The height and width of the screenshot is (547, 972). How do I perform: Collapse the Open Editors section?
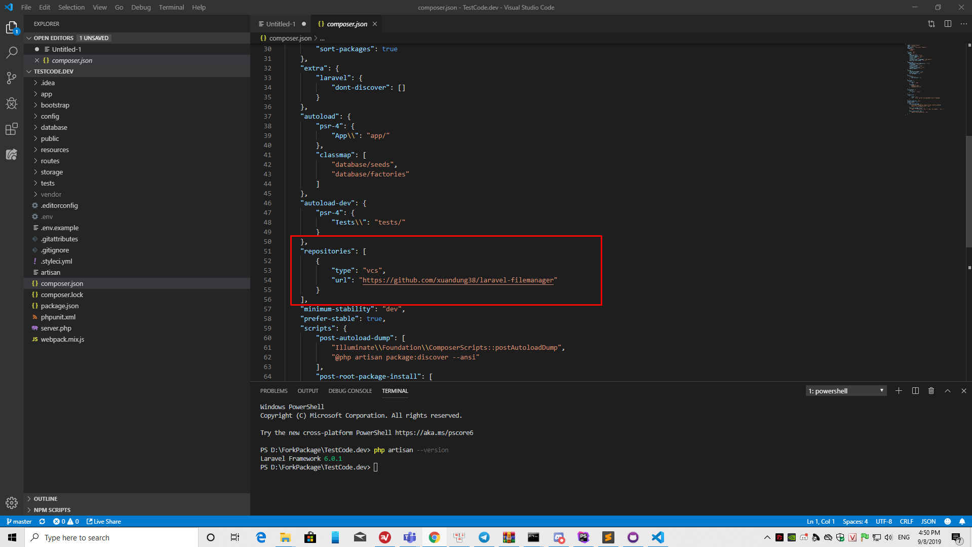[137, 38]
